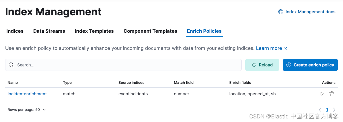Open Index Management docs link
Viewport: 343px width, 122px height.
tap(310, 12)
